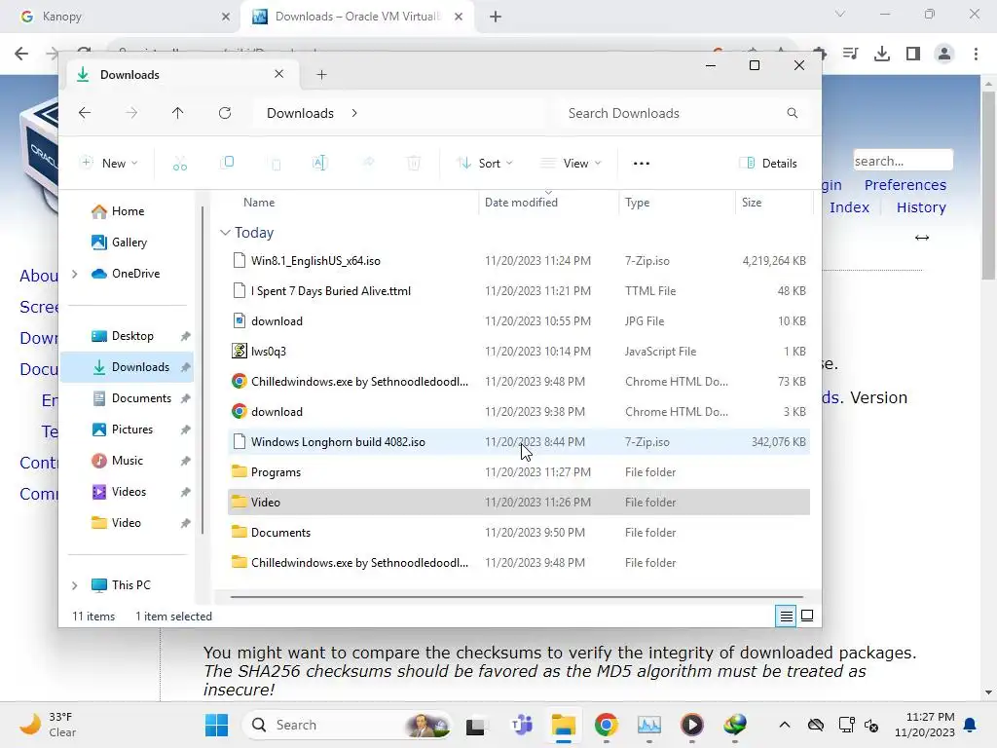Open the media player taskbar icon
The width and height of the screenshot is (997, 748).
click(692, 725)
